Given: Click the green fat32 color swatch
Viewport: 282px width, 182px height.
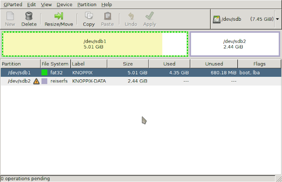Looking at the screenshot, I should [45, 73].
